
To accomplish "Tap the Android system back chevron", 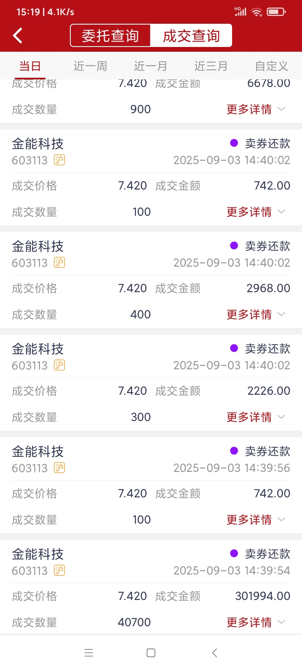I will coord(214,653).
